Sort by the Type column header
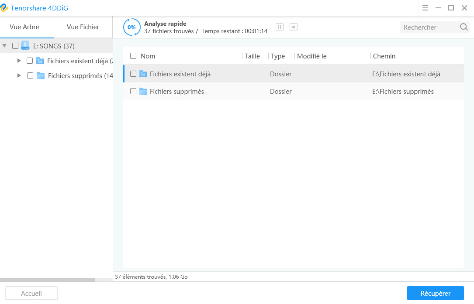The height and width of the screenshot is (304, 474). pyautogui.click(x=278, y=56)
